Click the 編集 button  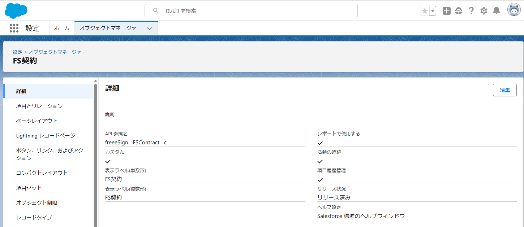tap(505, 90)
